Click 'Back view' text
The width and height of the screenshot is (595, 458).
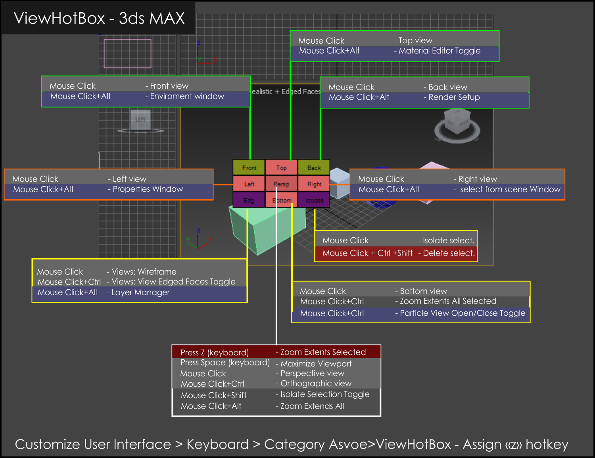tap(448, 87)
